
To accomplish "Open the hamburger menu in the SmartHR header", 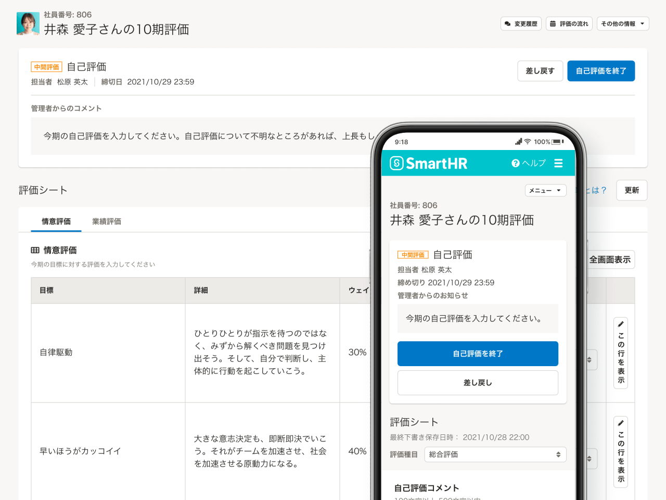I will (x=558, y=163).
